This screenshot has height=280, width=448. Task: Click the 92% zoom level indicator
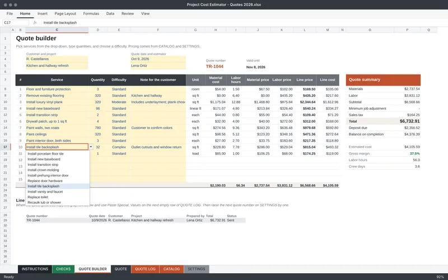440,277
